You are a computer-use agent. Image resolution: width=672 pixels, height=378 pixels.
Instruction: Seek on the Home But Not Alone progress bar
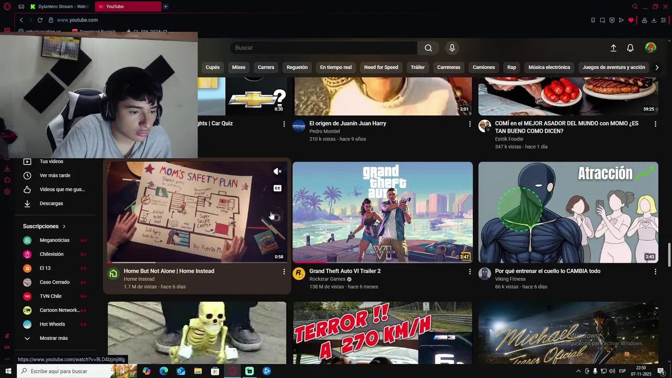(x=197, y=262)
